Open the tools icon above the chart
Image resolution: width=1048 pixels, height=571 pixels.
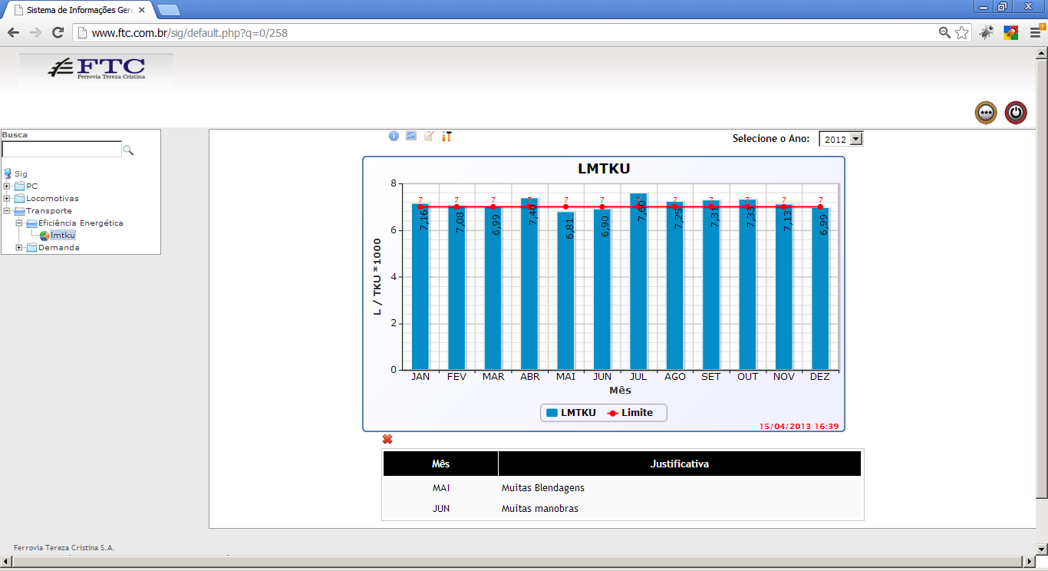tap(447, 136)
